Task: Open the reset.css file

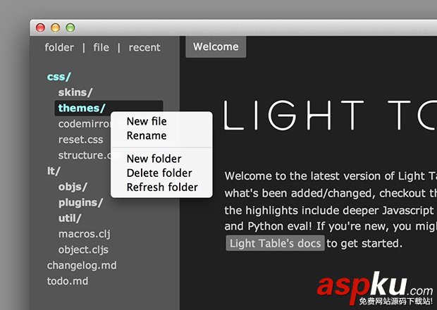Action: [x=80, y=139]
